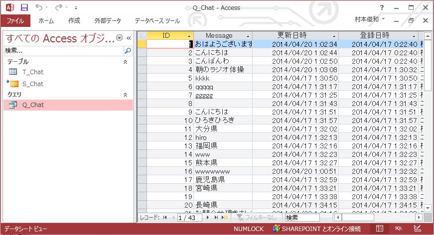The height and width of the screenshot is (235, 434).
Task: Switch to Design view in status bar
Action: coord(417,229)
